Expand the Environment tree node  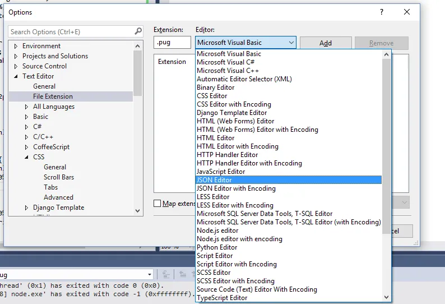click(x=16, y=46)
